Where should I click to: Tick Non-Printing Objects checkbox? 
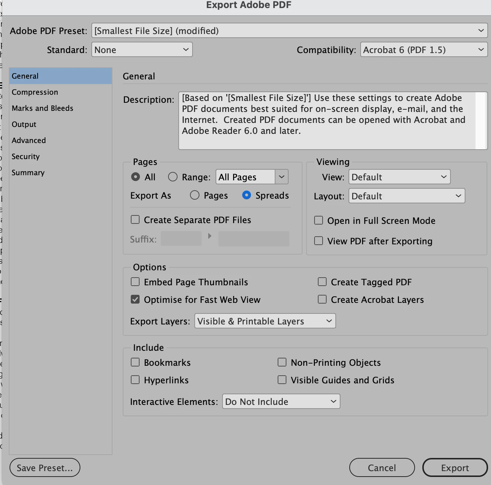282,362
